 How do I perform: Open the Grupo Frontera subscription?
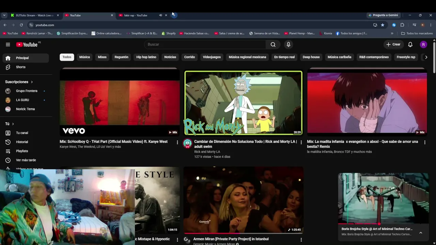pos(26,91)
